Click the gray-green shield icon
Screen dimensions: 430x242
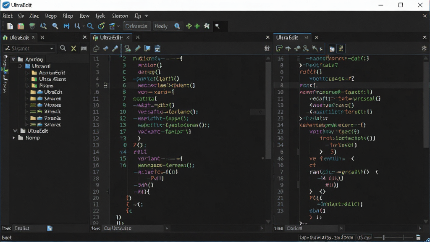[x=32, y=26]
